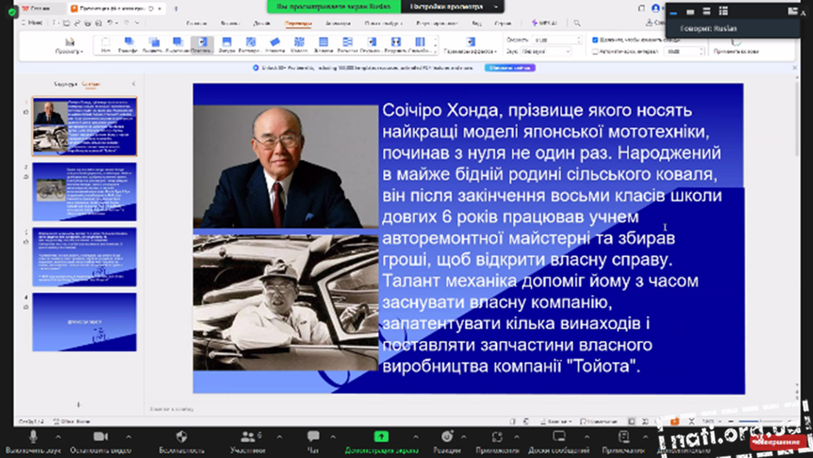Enable the 'Автоматически, интервал' checkbox

tap(595, 51)
